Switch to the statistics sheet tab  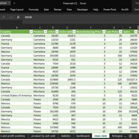tap(66, 136)
